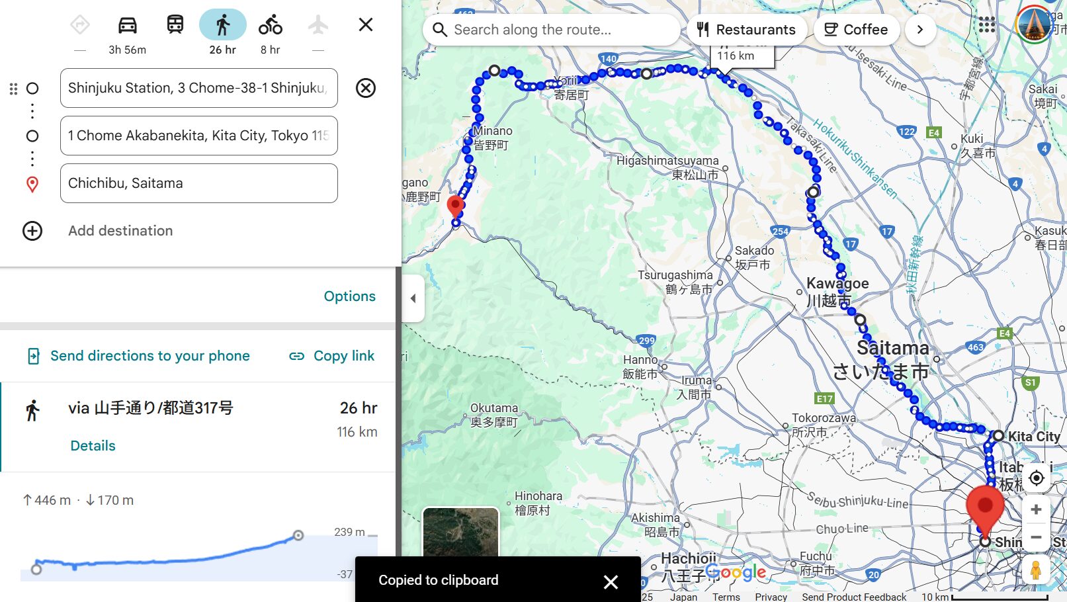Image resolution: width=1067 pixels, height=602 pixels.
Task: Click the Chichibu, Saitama destination field
Action: click(x=198, y=183)
